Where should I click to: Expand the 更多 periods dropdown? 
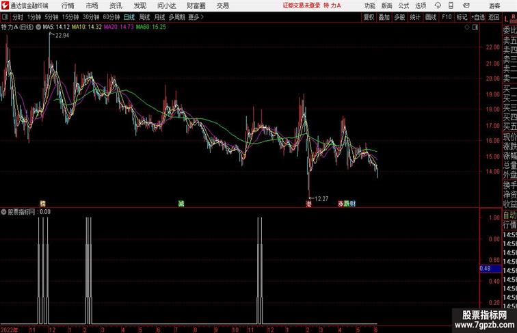pyautogui.click(x=196, y=17)
